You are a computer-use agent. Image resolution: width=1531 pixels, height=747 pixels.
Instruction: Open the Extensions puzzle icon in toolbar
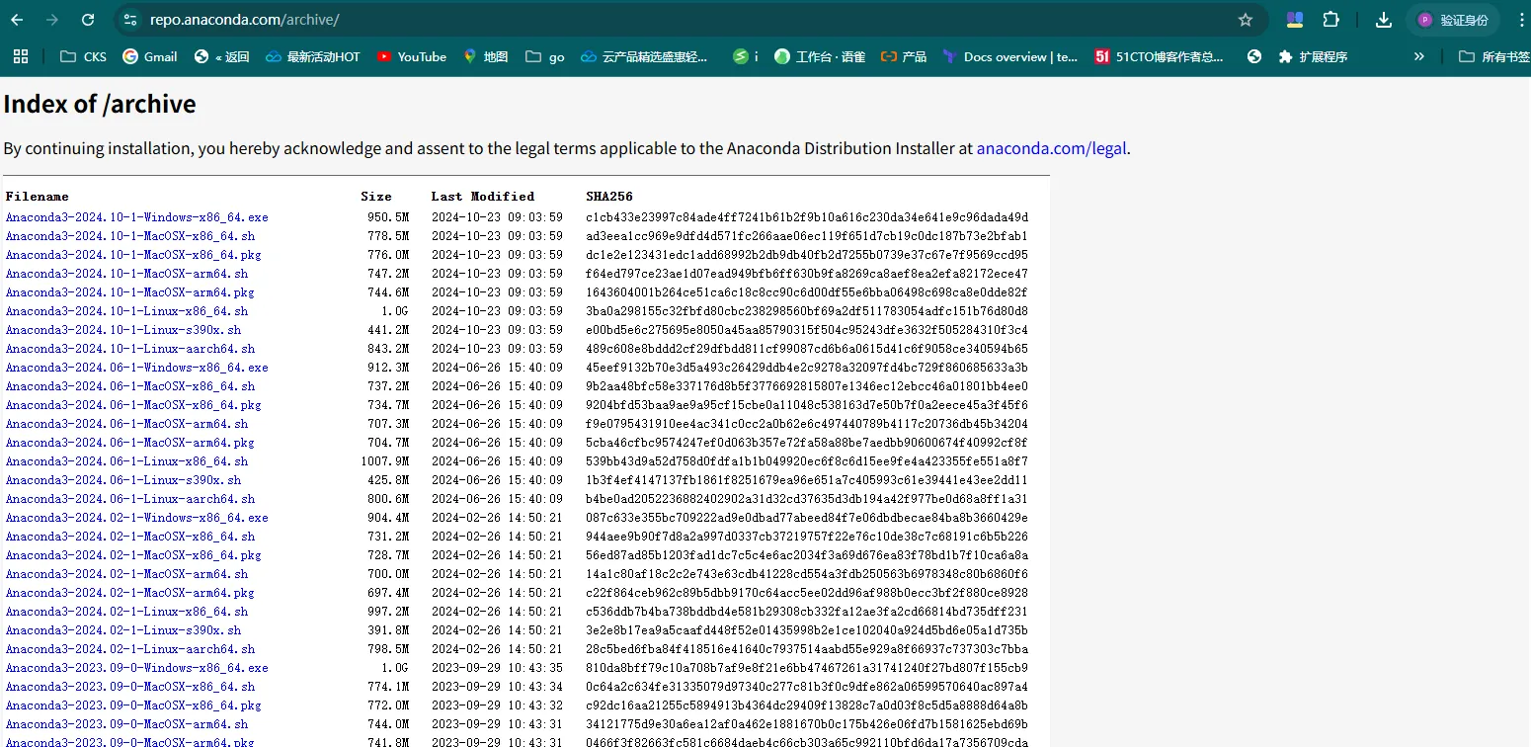tap(1330, 20)
